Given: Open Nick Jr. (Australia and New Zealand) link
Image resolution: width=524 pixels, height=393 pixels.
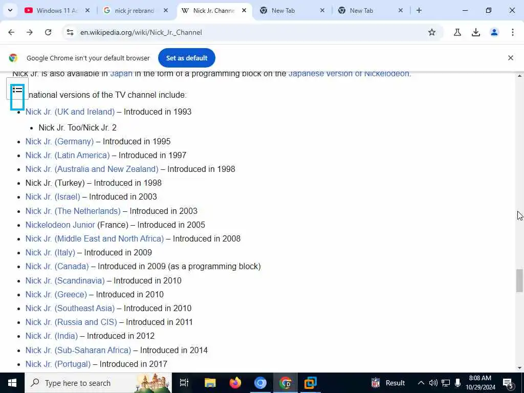Looking at the screenshot, I should pyautogui.click(x=92, y=169).
